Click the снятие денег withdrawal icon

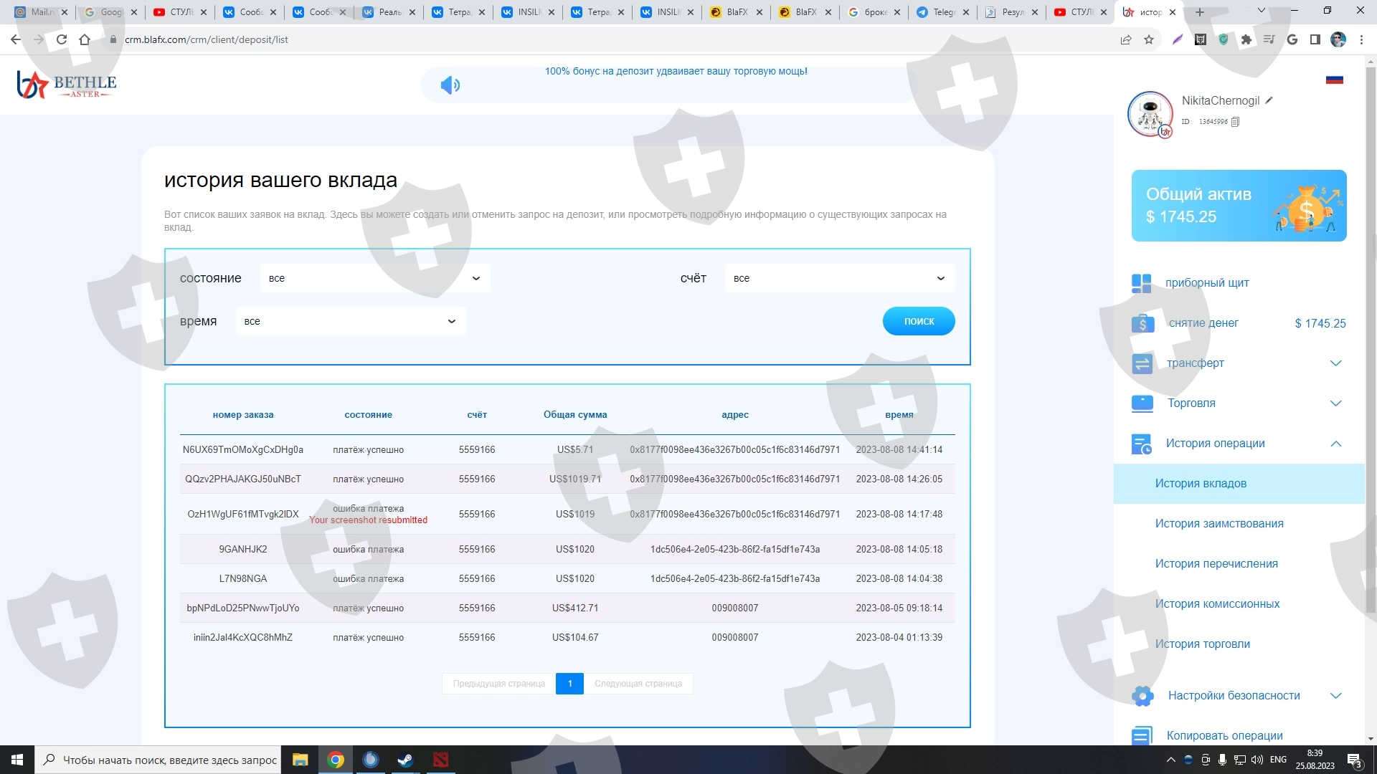point(1142,323)
